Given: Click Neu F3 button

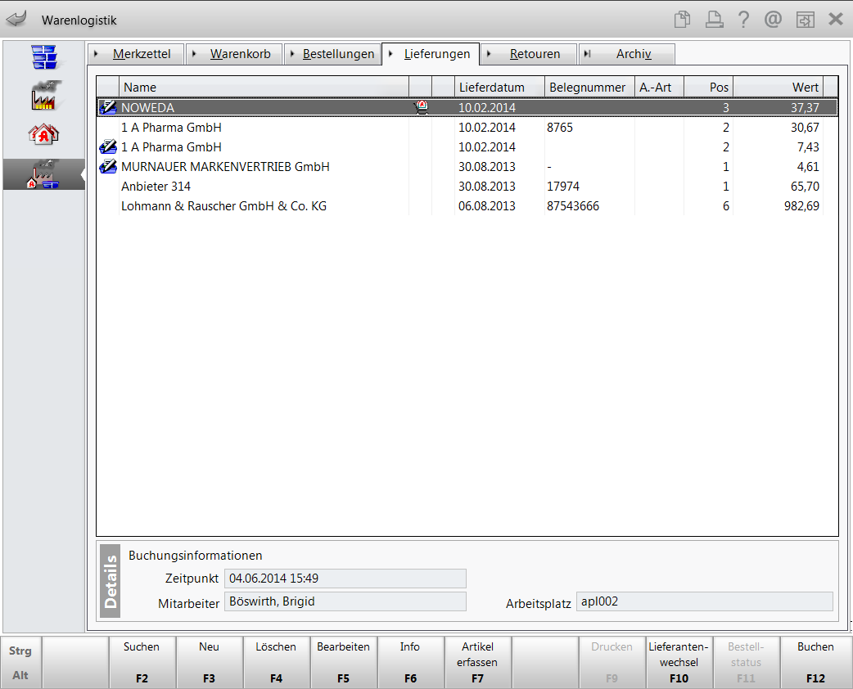Looking at the screenshot, I should tap(210, 662).
